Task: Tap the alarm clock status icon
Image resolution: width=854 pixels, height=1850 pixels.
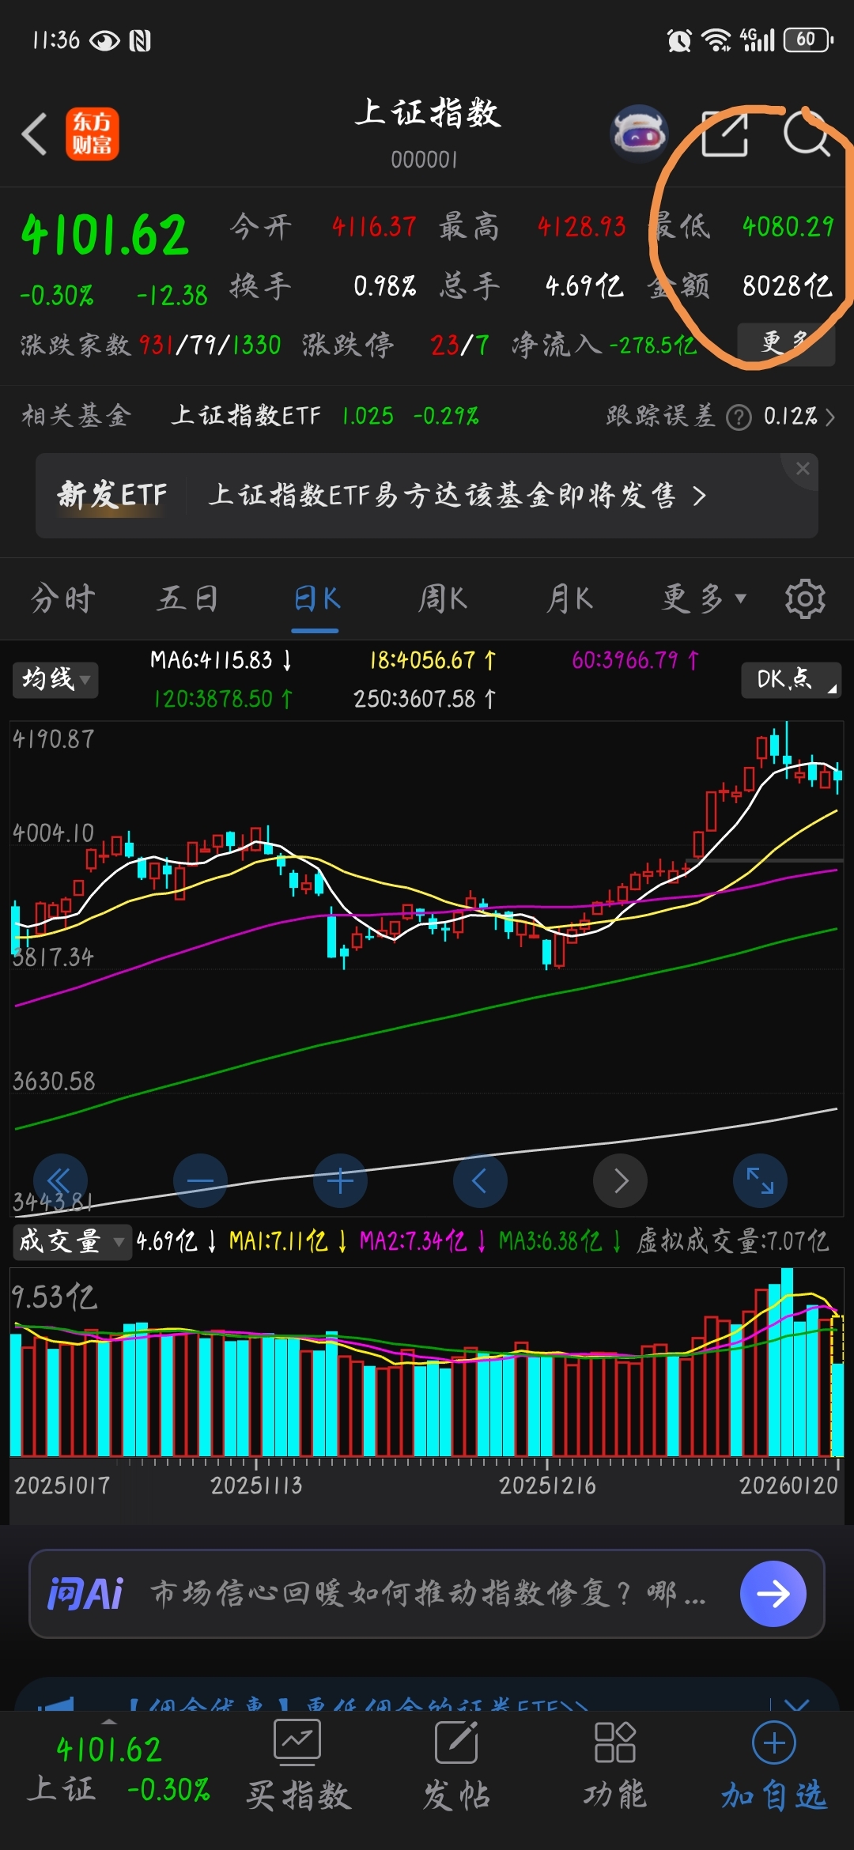Action: (679, 40)
